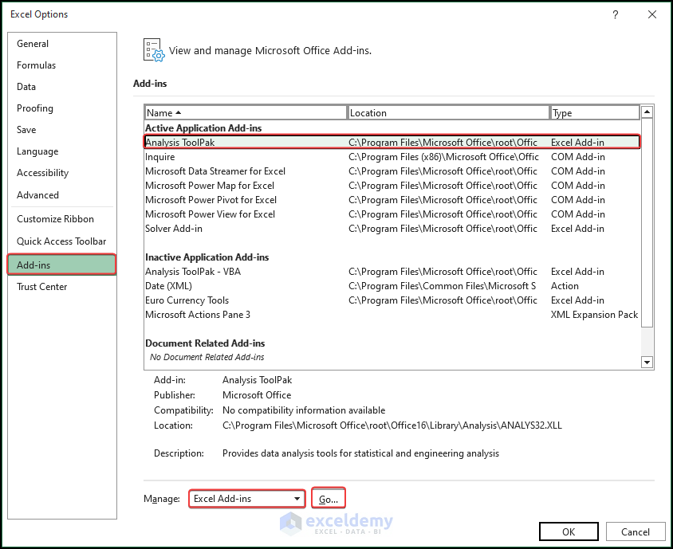The width and height of the screenshot is (673, 549).
Task: Click the Go button next to Manage
Action: 329,498
